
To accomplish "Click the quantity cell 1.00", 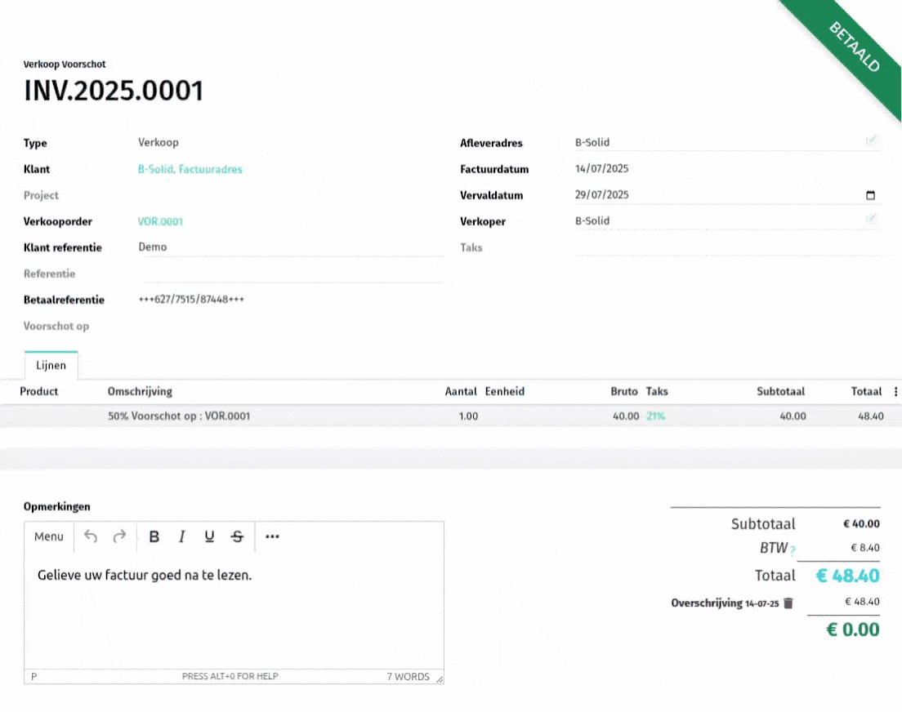I will (x=468, y=416).
